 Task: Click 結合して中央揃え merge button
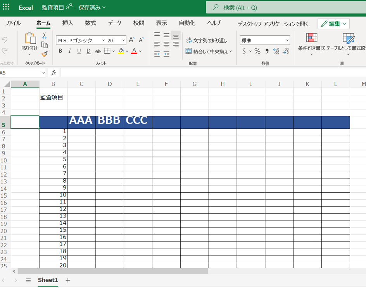(207, 51)
